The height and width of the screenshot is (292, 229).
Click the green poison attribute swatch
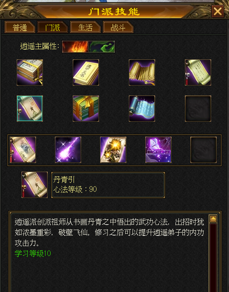(102, 47)
